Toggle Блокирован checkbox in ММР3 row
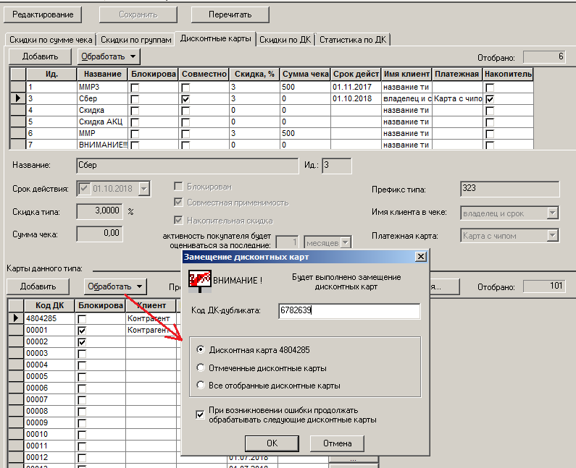576x468 pixels. click(135, 88)
